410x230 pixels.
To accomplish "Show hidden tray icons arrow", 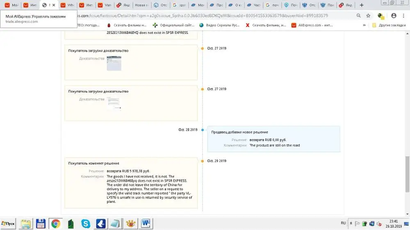I will click(351, 223).
